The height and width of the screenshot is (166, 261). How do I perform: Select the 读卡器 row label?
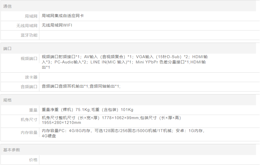[x=31, y=77]
